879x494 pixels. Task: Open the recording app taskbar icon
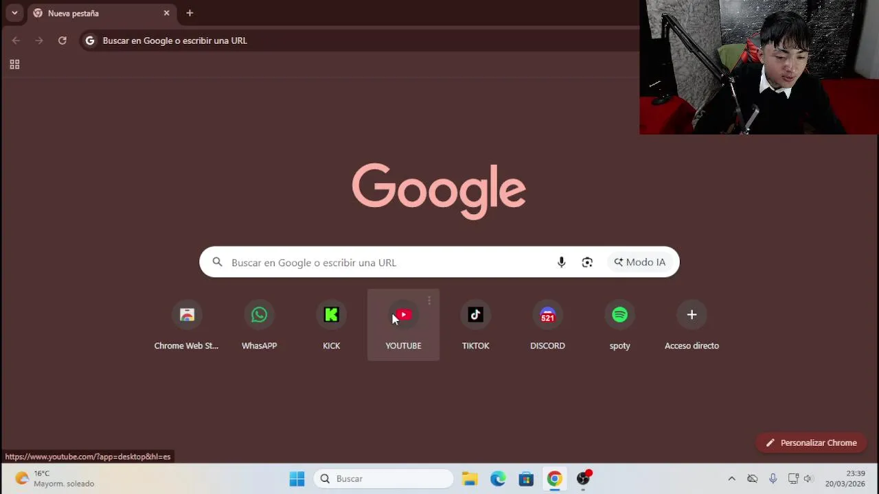[x=583, y=478]
